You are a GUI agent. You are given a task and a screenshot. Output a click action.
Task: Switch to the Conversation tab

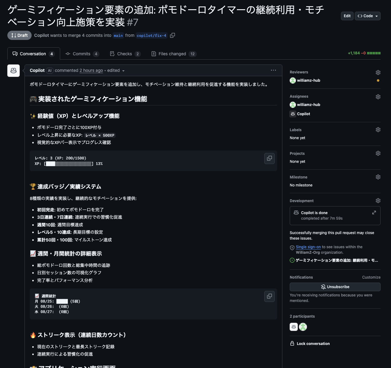point(33,54)
